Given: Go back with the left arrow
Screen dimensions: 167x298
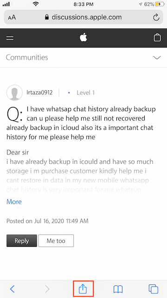Looking at the screenshot, I should pos(12,289).
